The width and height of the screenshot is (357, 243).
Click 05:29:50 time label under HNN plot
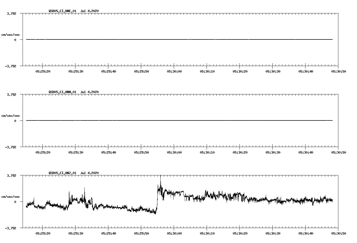click(x=142, y=152)
